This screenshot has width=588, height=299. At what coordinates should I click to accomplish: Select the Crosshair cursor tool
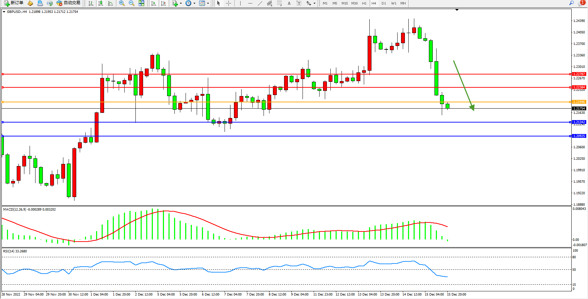[228, 3]
